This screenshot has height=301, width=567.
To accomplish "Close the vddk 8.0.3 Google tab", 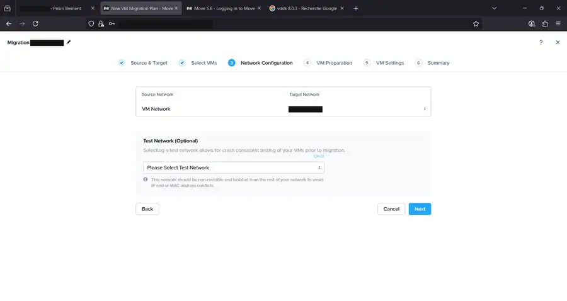I will (341, 8).
